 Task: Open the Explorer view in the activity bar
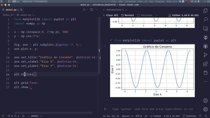tap(205, 11)
